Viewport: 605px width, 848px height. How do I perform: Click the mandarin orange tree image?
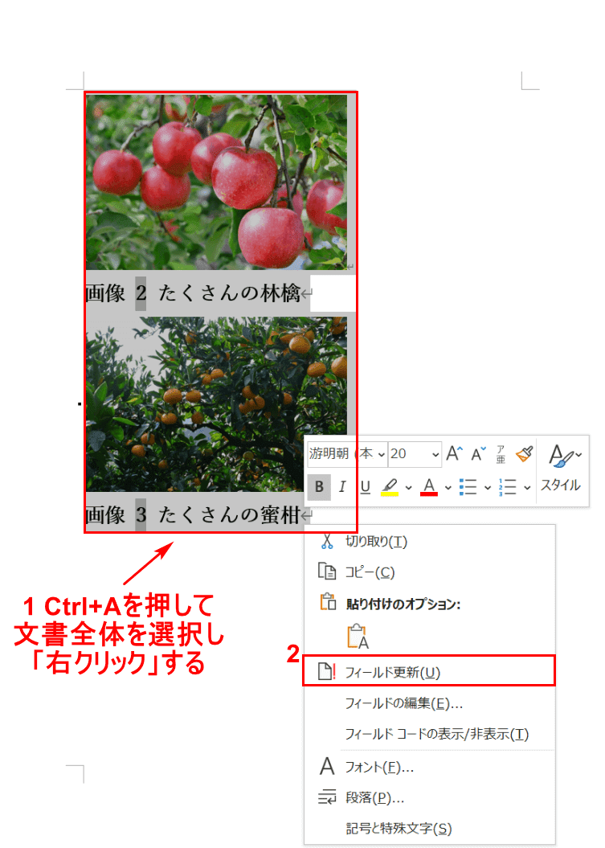[217, 404]
